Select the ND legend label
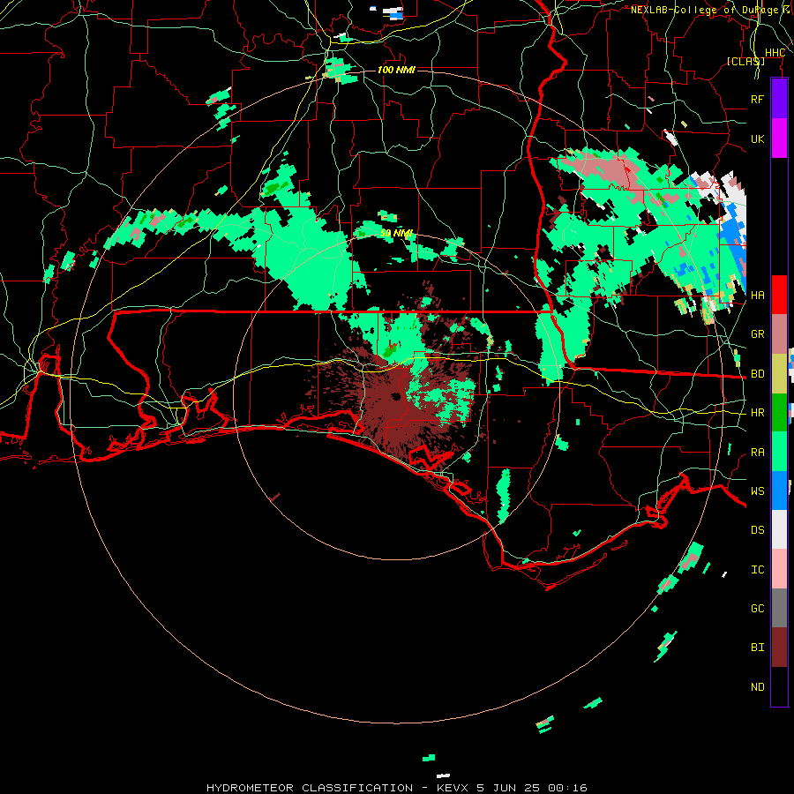The width and height of the screenshot is (794, 794). (x=757, y=686)
